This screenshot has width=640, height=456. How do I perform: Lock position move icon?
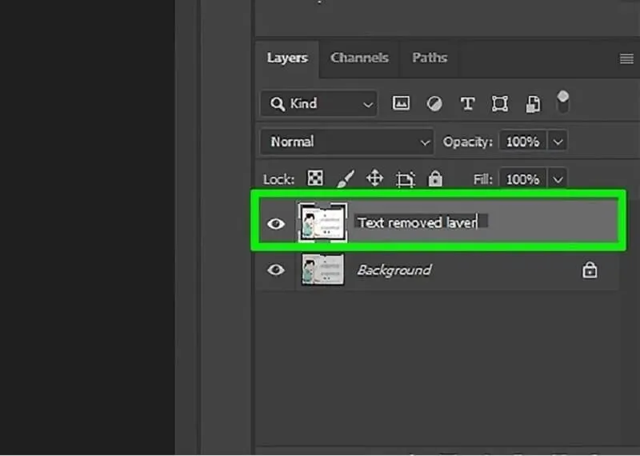[374, 179]
